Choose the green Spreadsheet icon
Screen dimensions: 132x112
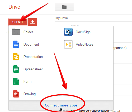tap(16, 69)
